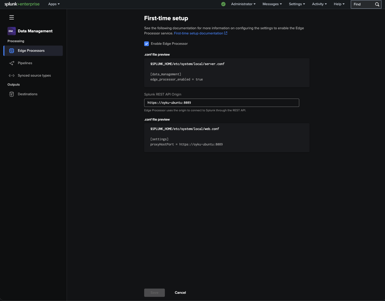The width and height of the screenshot is (385, 301).
Task: Select Edge Processors in sidebar
Action: (x=33, y=51)
